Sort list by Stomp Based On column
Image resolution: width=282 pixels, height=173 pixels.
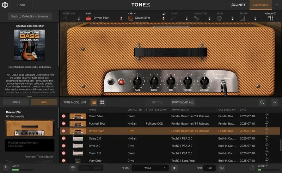click(x=156, y=110)
